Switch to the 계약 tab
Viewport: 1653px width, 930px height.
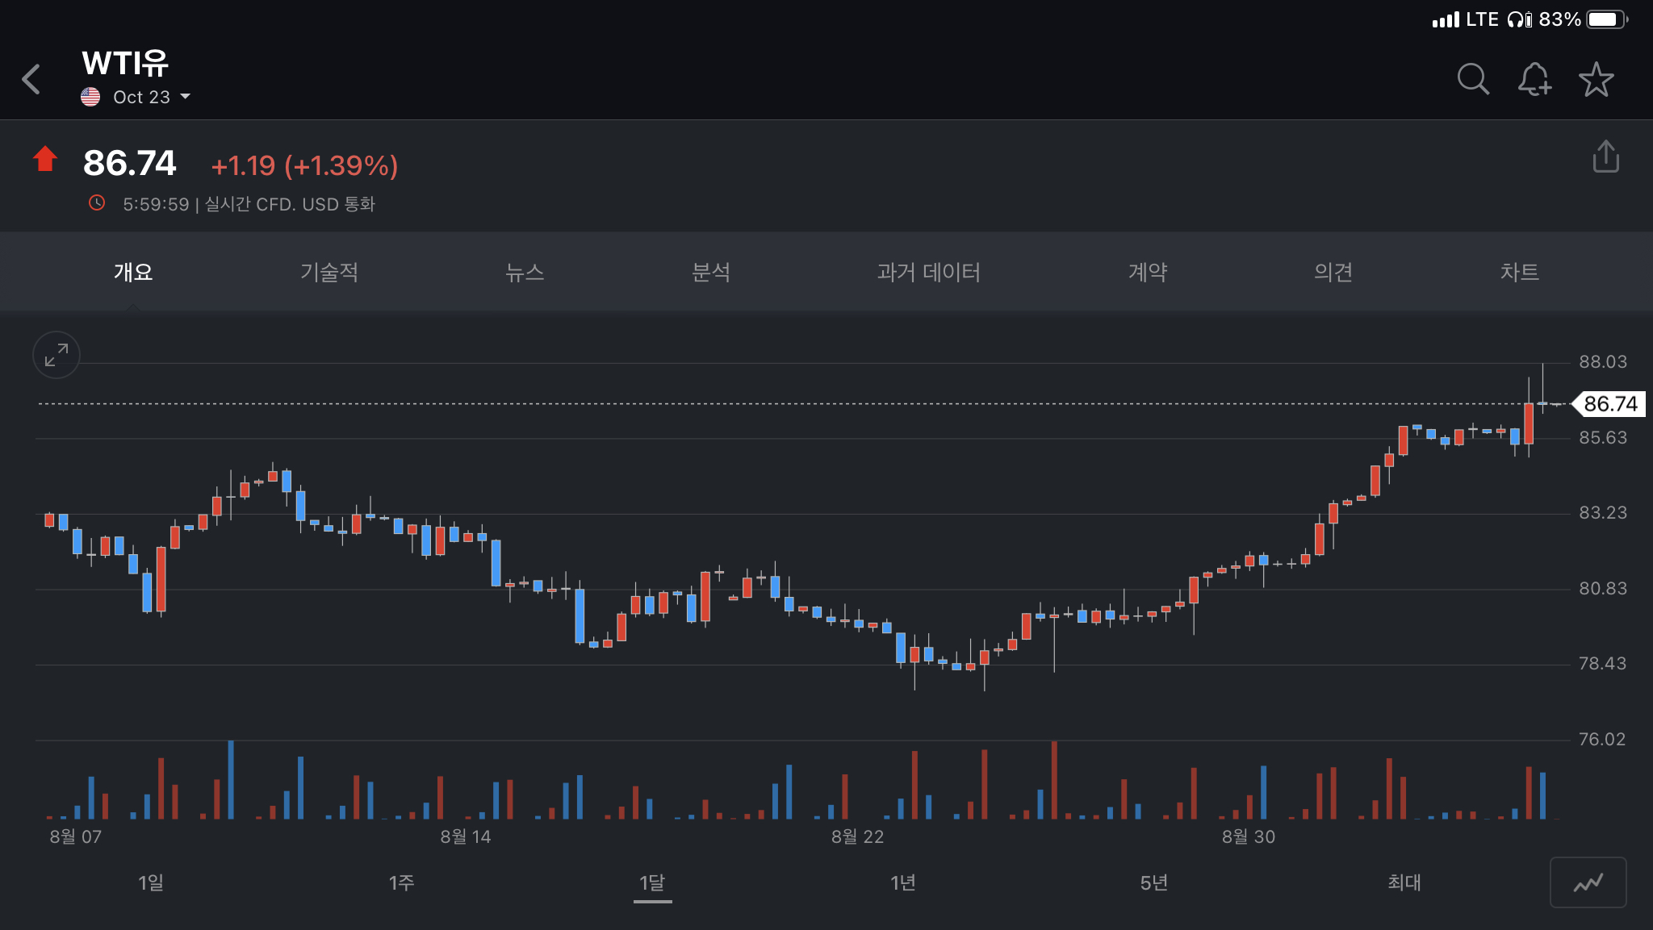(x=1148, y=272)
